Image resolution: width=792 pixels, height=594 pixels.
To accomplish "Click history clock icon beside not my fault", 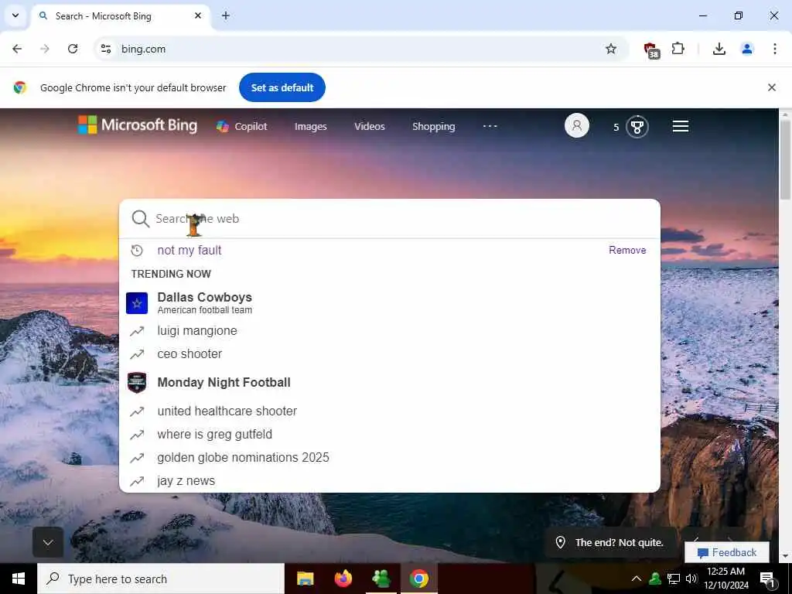I will [137, 251].
